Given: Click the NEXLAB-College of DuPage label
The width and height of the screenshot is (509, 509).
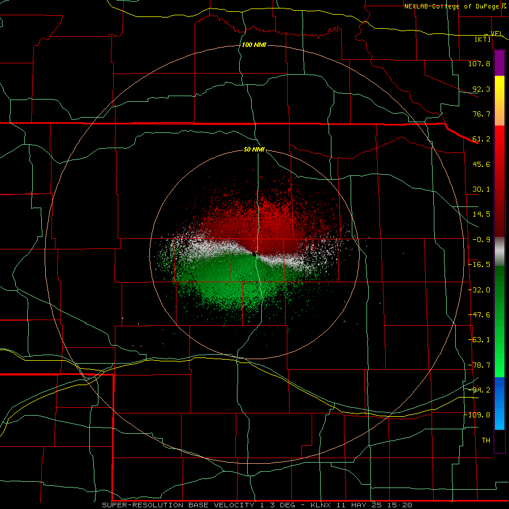Looking at the screenshot, I should [x=451, y=6].
